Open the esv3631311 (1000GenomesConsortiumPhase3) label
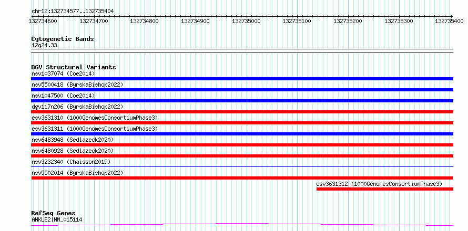This screenshot has height=231, width=468. tap(95, 129)
